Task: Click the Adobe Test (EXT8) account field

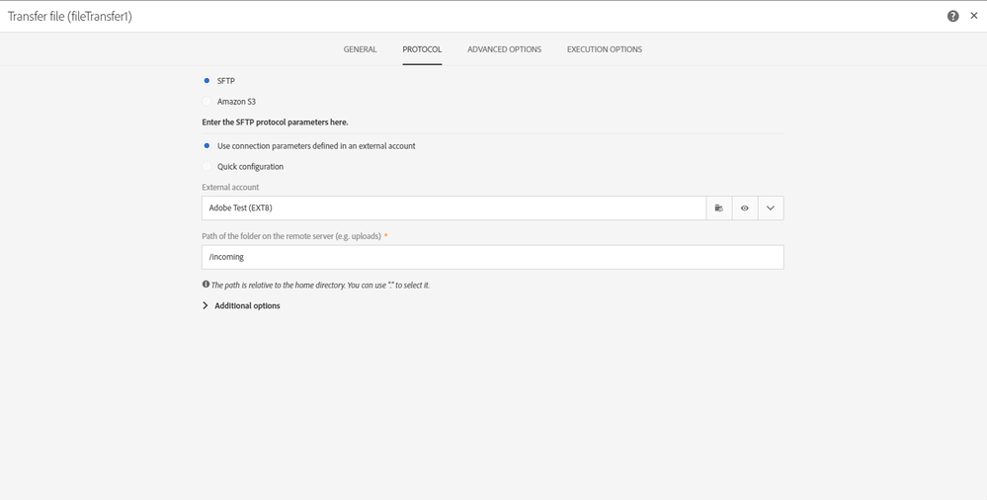Action: pos(452,208)
